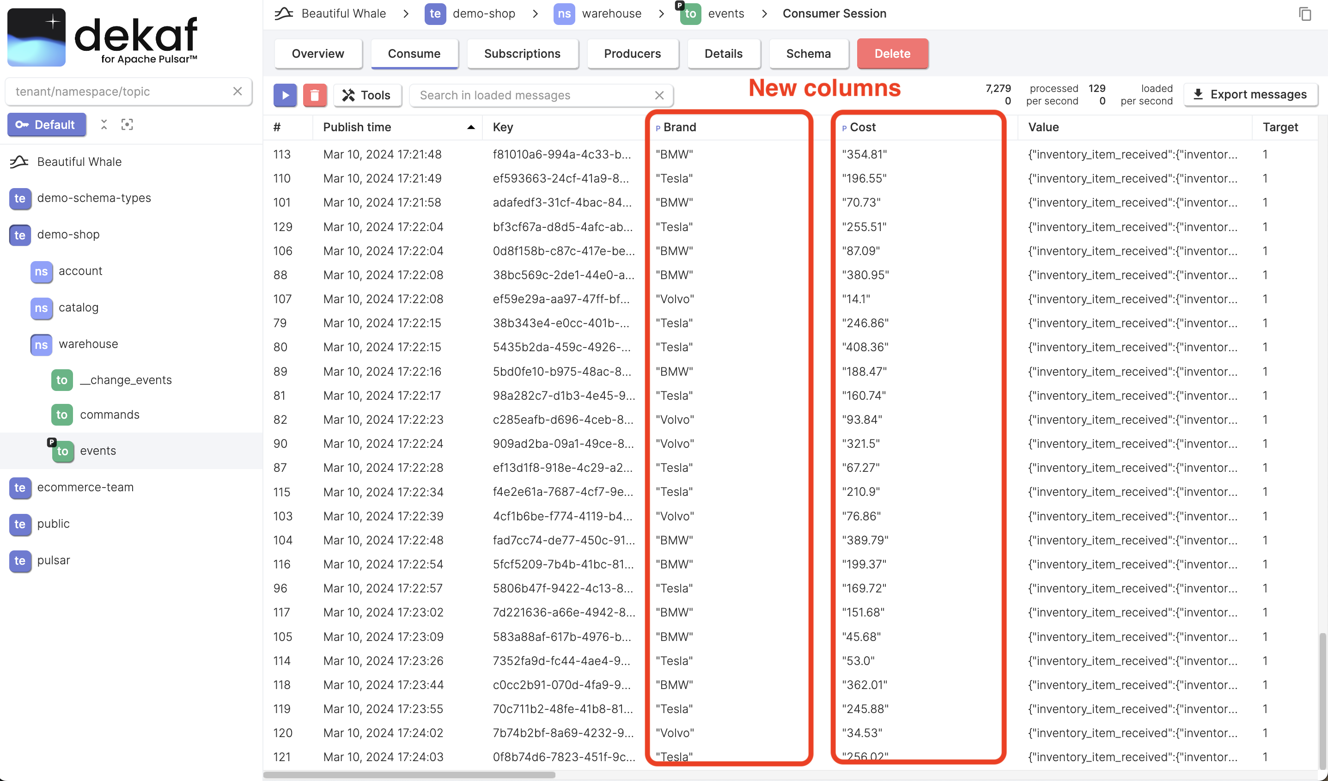Select message row number 129
This screenshot has width=1328, height=781.
(282, 227)
